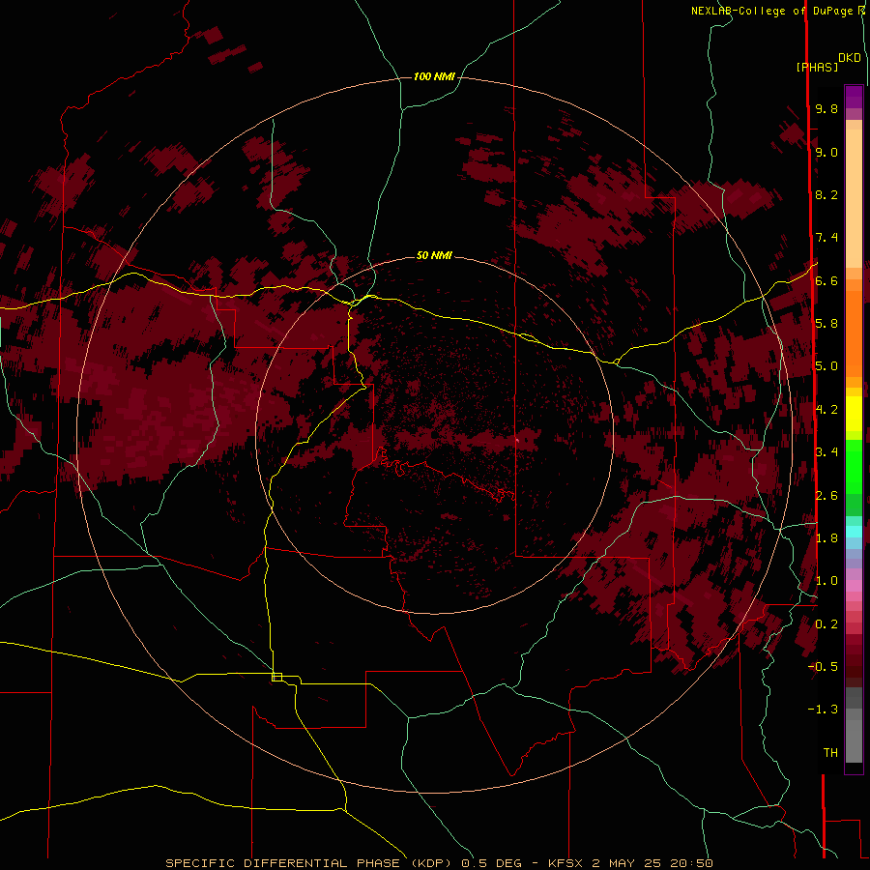Click the 1.8 value on the color scale

pyautogui.click(x=826, y=538)
